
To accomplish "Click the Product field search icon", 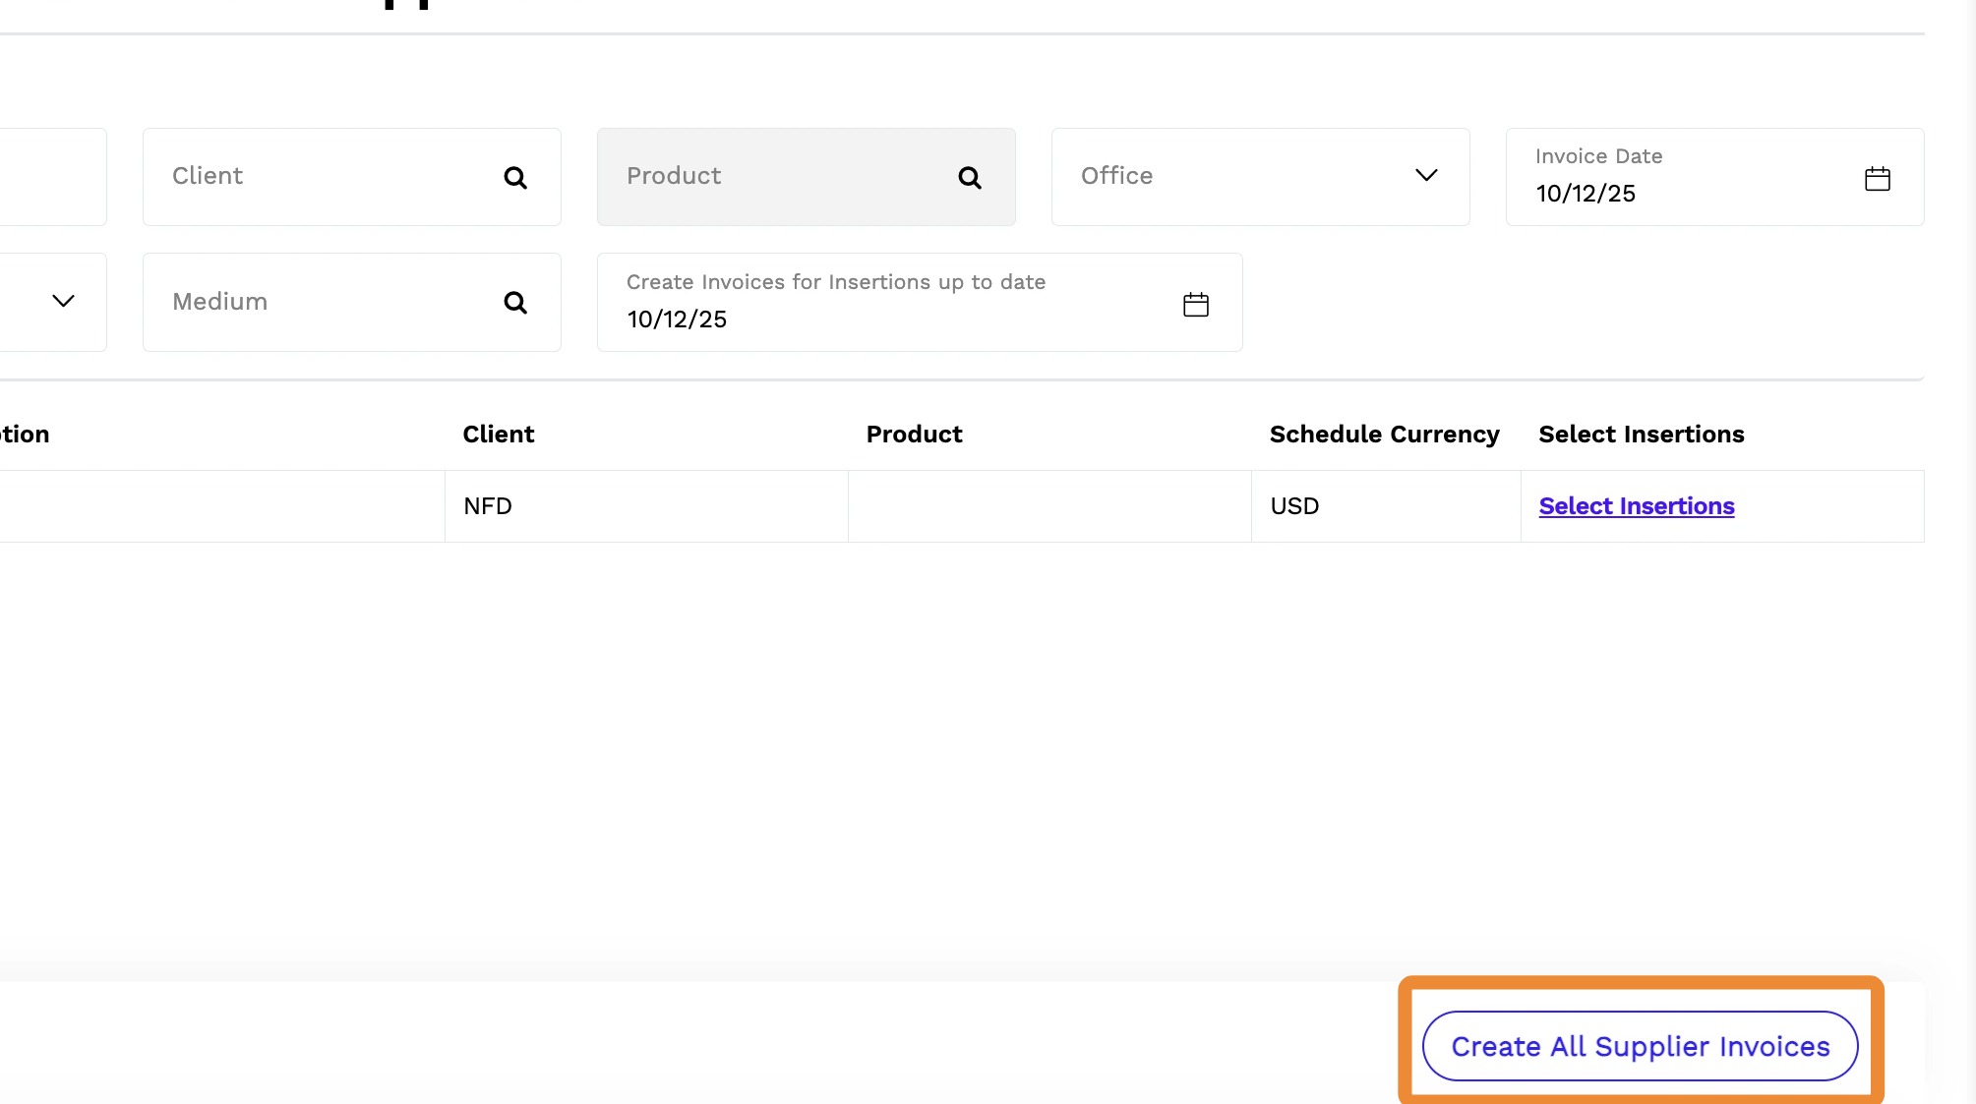I will 970,178.
